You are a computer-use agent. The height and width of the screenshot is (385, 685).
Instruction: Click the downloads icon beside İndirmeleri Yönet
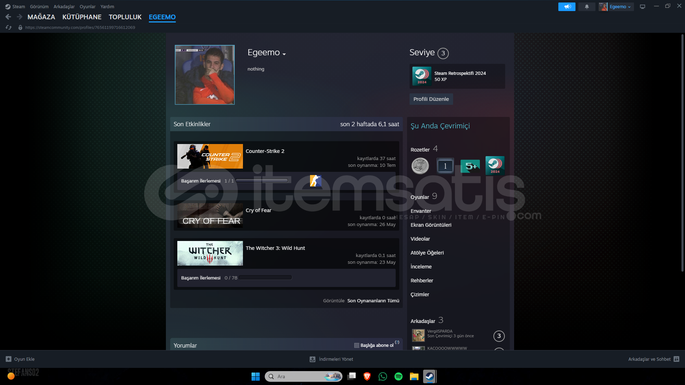tap(313, 359)
